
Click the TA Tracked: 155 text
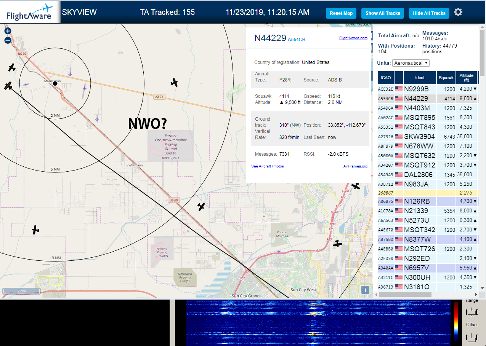(167, 12)
